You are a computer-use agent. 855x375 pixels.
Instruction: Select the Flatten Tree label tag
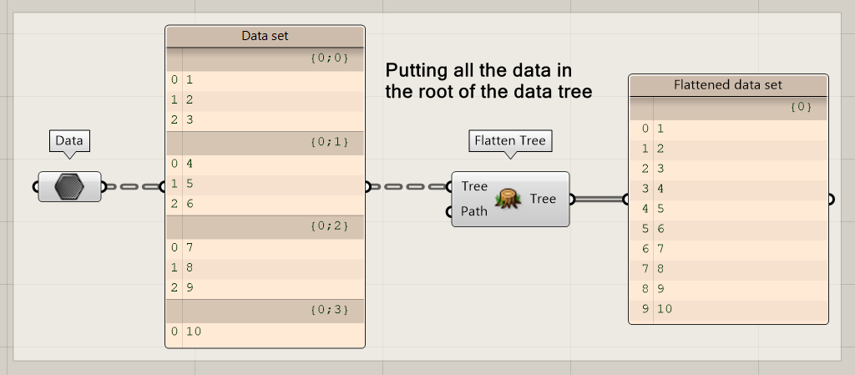tap(510, 140)
